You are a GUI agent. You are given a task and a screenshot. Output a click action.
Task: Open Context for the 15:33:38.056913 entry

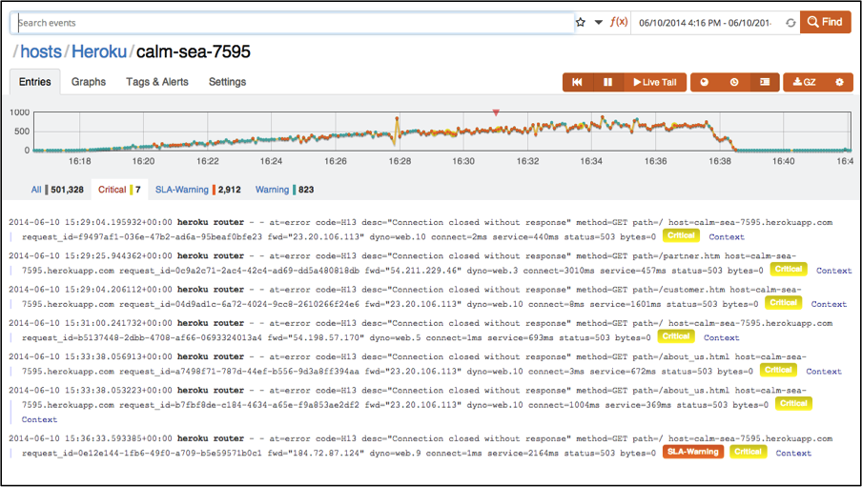point(824,372)
